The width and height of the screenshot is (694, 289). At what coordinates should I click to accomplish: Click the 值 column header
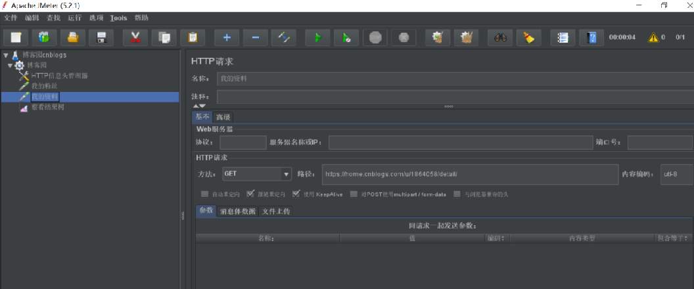[412, 238]
